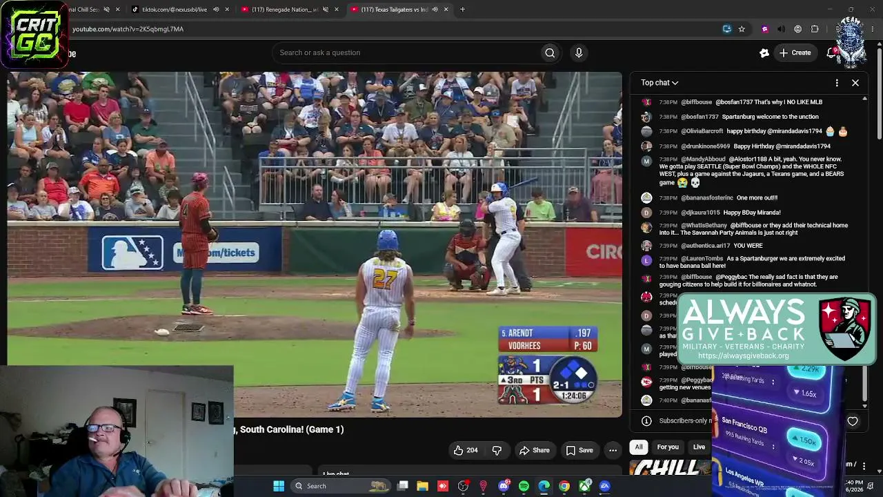
Task: Click the browser media control speaker icon
Action: point(781,29)
